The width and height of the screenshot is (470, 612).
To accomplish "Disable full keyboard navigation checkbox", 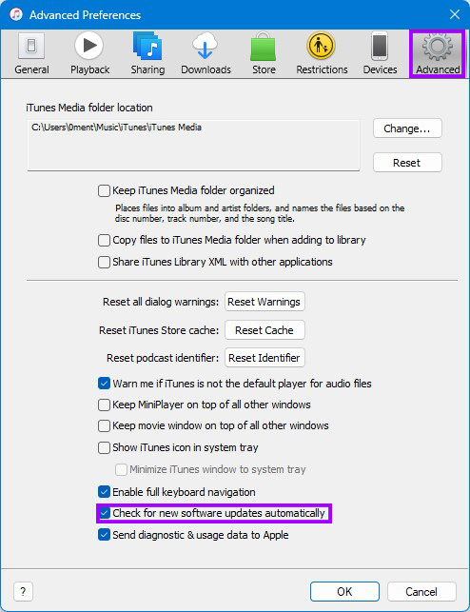I will click(104, 492).
